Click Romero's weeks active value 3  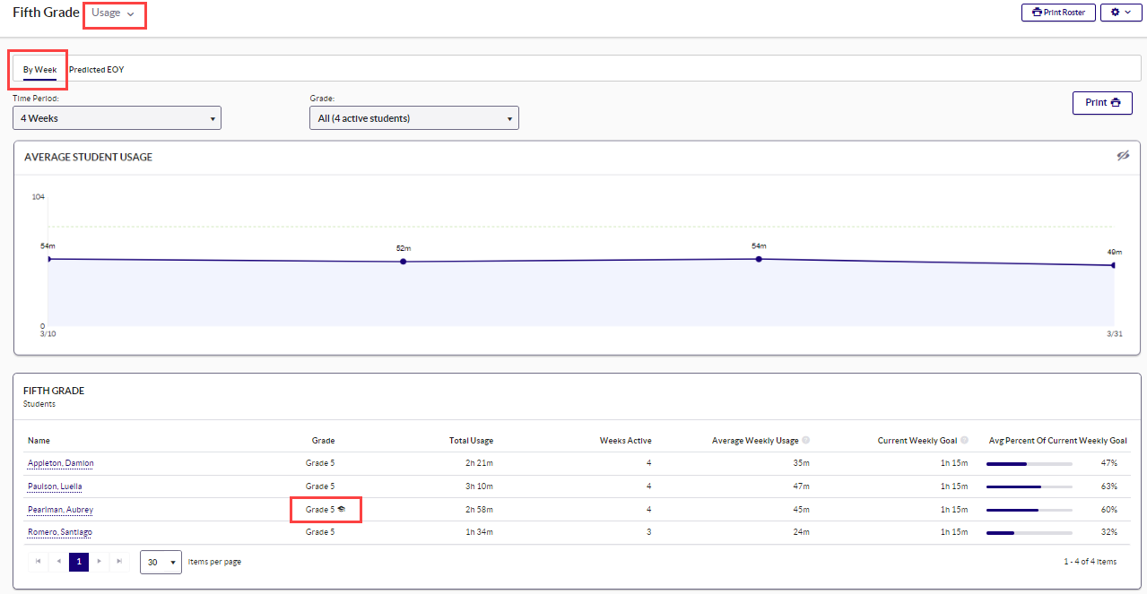(x=648, y=532)
